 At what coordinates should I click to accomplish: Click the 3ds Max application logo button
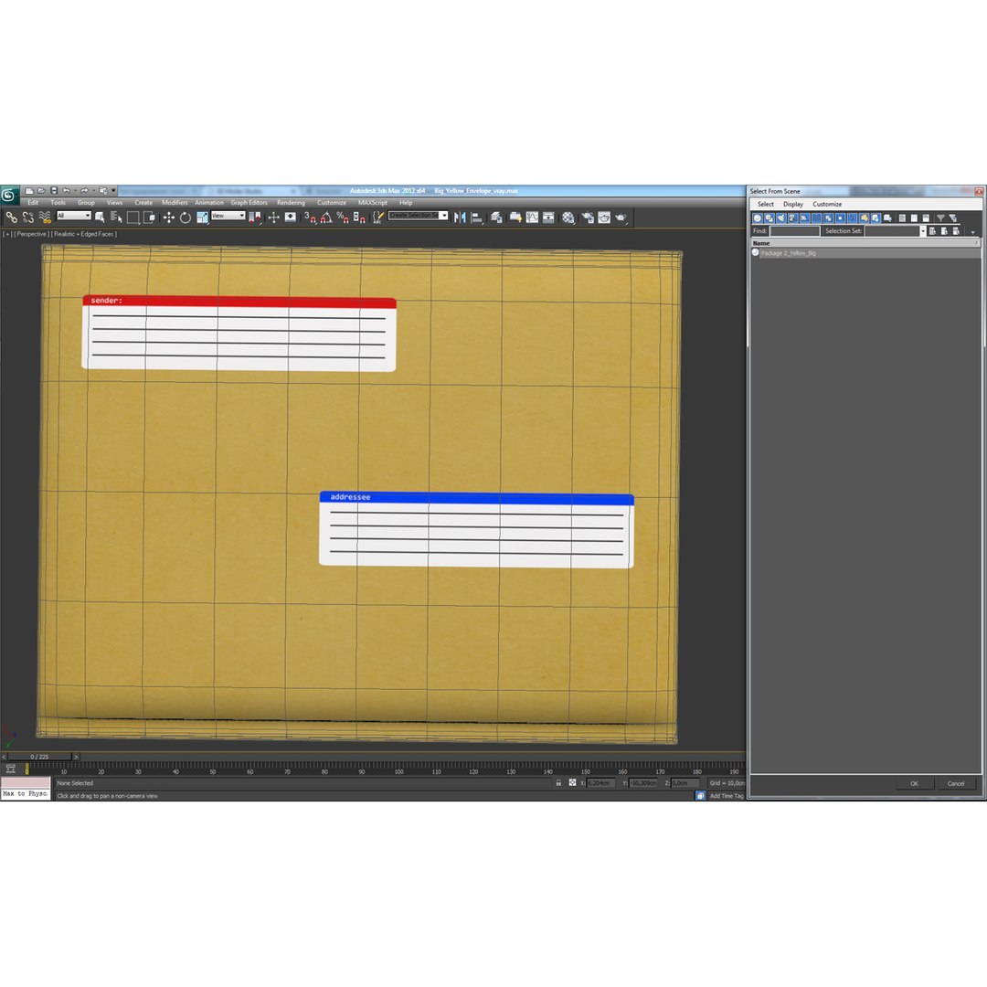[x=9, y=196]
